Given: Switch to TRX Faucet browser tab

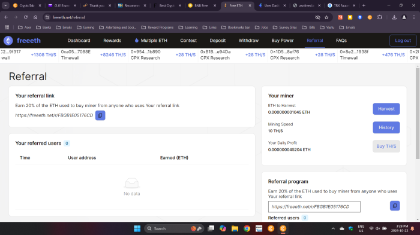Looking at the screenshot, I should 341,5.
